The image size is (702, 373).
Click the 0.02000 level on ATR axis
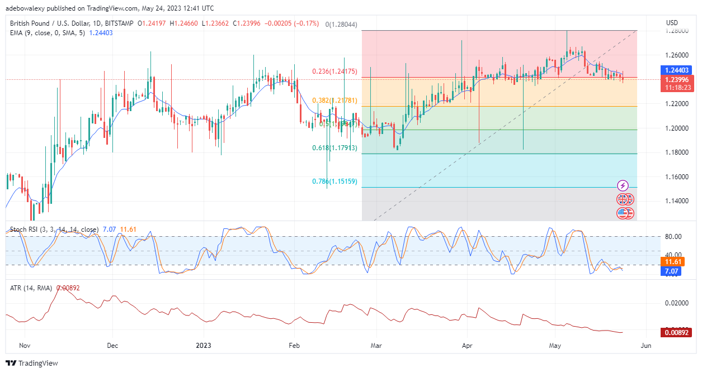[x=676, y=303]
